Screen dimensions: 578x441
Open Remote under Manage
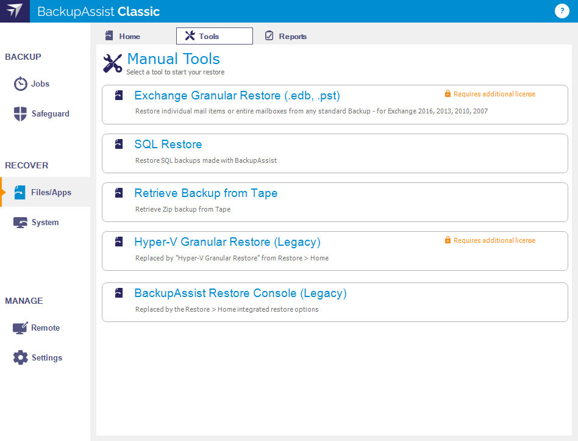[x=45, y=328]
